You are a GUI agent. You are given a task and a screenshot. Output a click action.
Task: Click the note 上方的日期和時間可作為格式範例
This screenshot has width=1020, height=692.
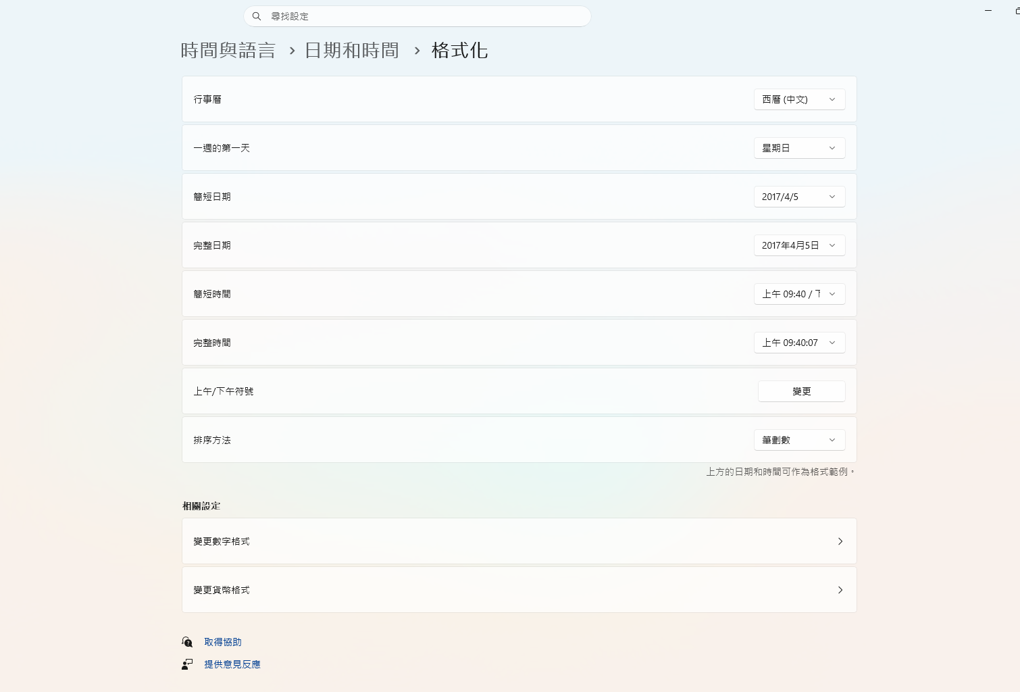[x=780, y=472]
